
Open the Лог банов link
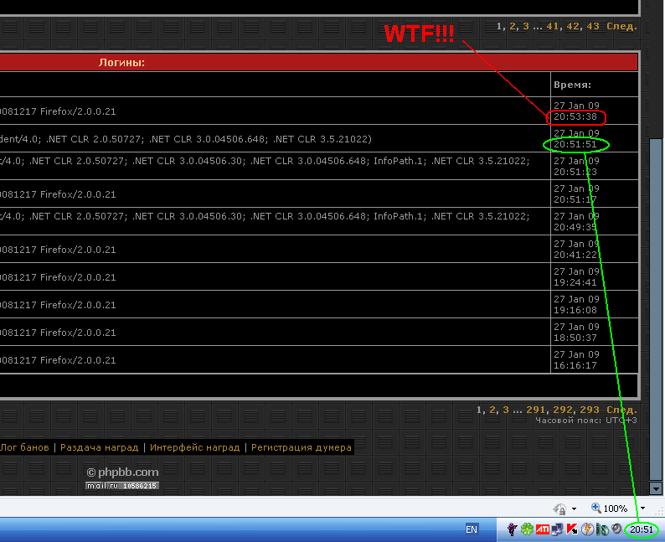(24, 448)
